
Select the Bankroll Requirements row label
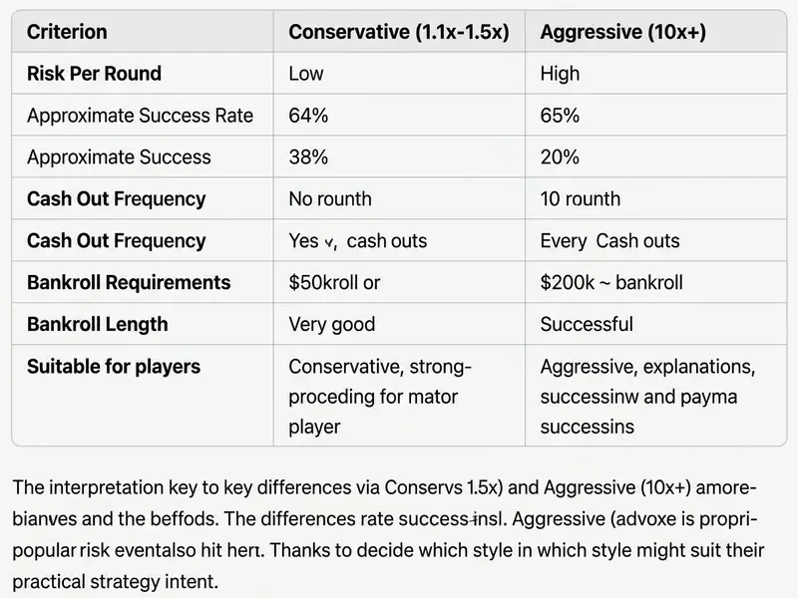pos(129,282)
